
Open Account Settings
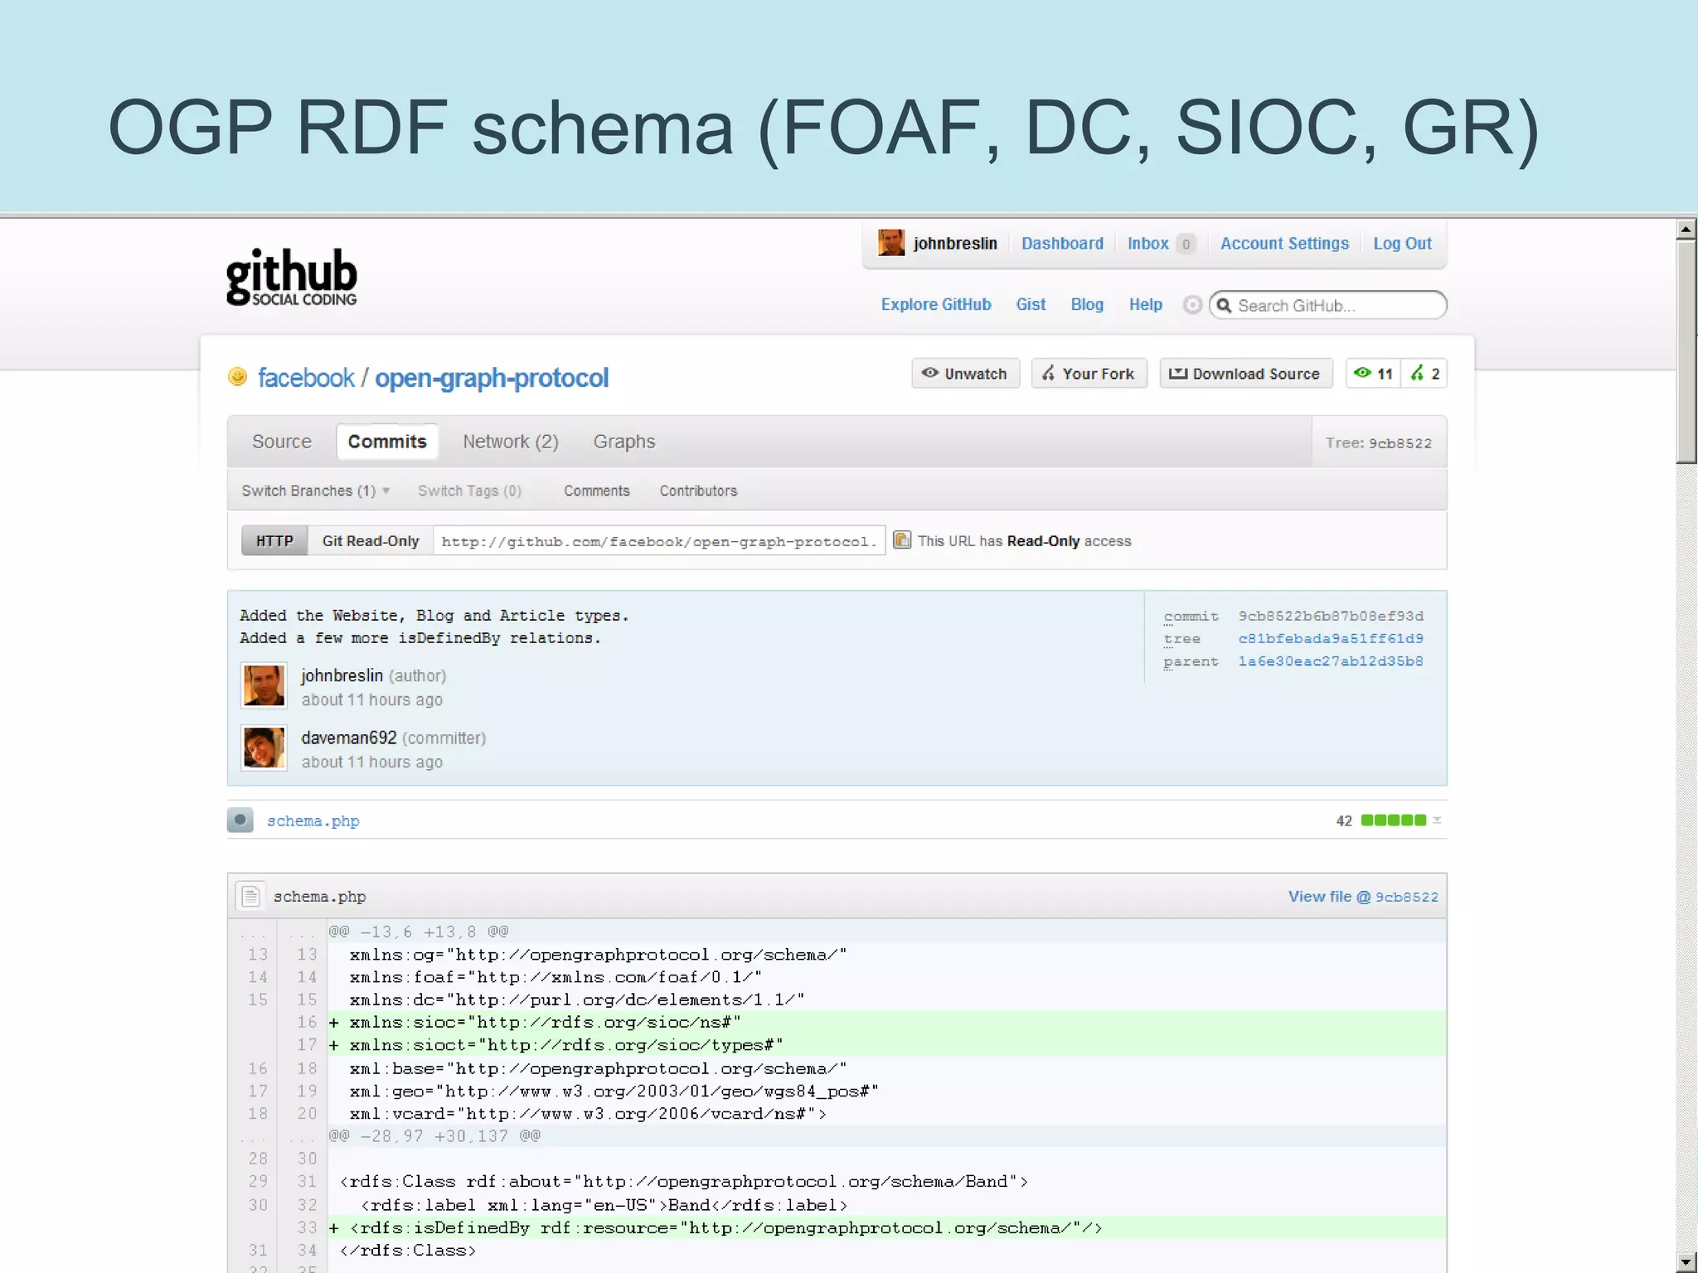[x=1284, y=244]
